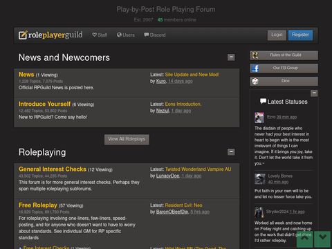Open Eons Introduction thread
This screenshot has height=249, width=332.
pyautogui.click(x=183, y=104)
